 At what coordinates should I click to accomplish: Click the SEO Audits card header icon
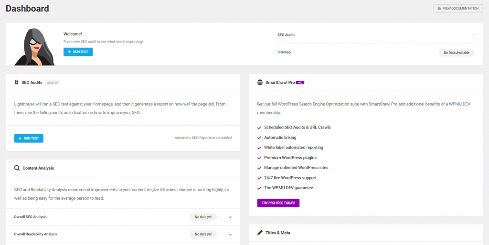click(x=17, y=83)
